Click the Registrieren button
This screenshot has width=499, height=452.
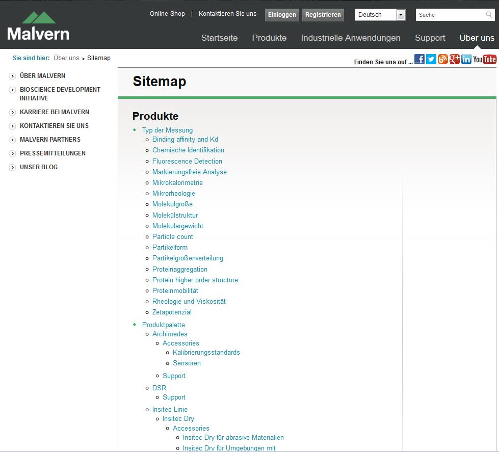click(323, 15)
